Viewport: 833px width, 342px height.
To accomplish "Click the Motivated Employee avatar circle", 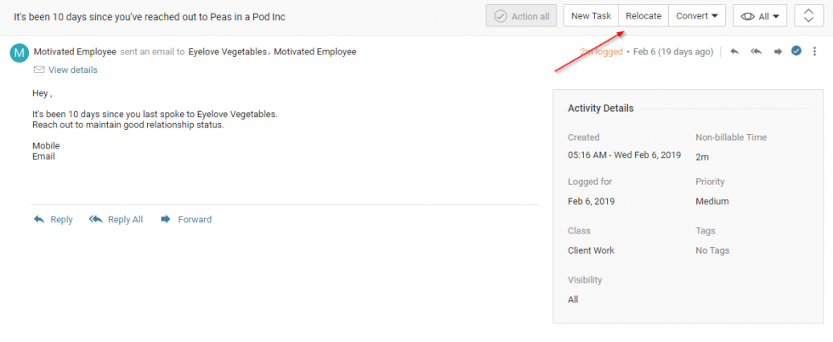I will tap(19, 53).
